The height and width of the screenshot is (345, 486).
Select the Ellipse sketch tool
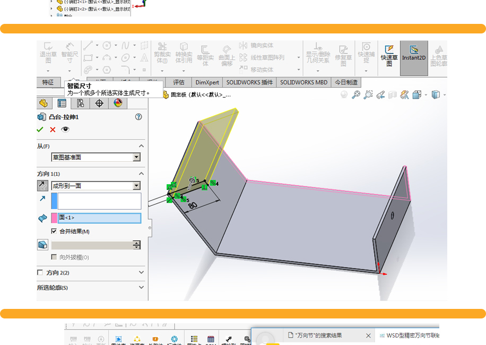click(126, 58)
